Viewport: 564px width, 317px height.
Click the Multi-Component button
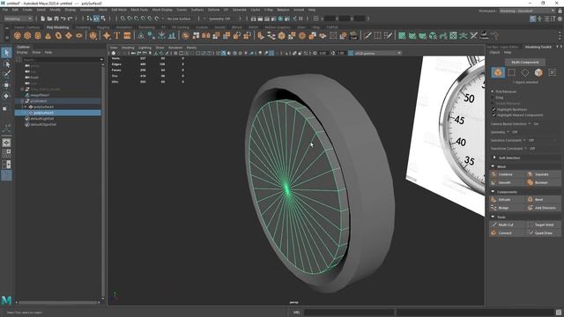[525, 63]
